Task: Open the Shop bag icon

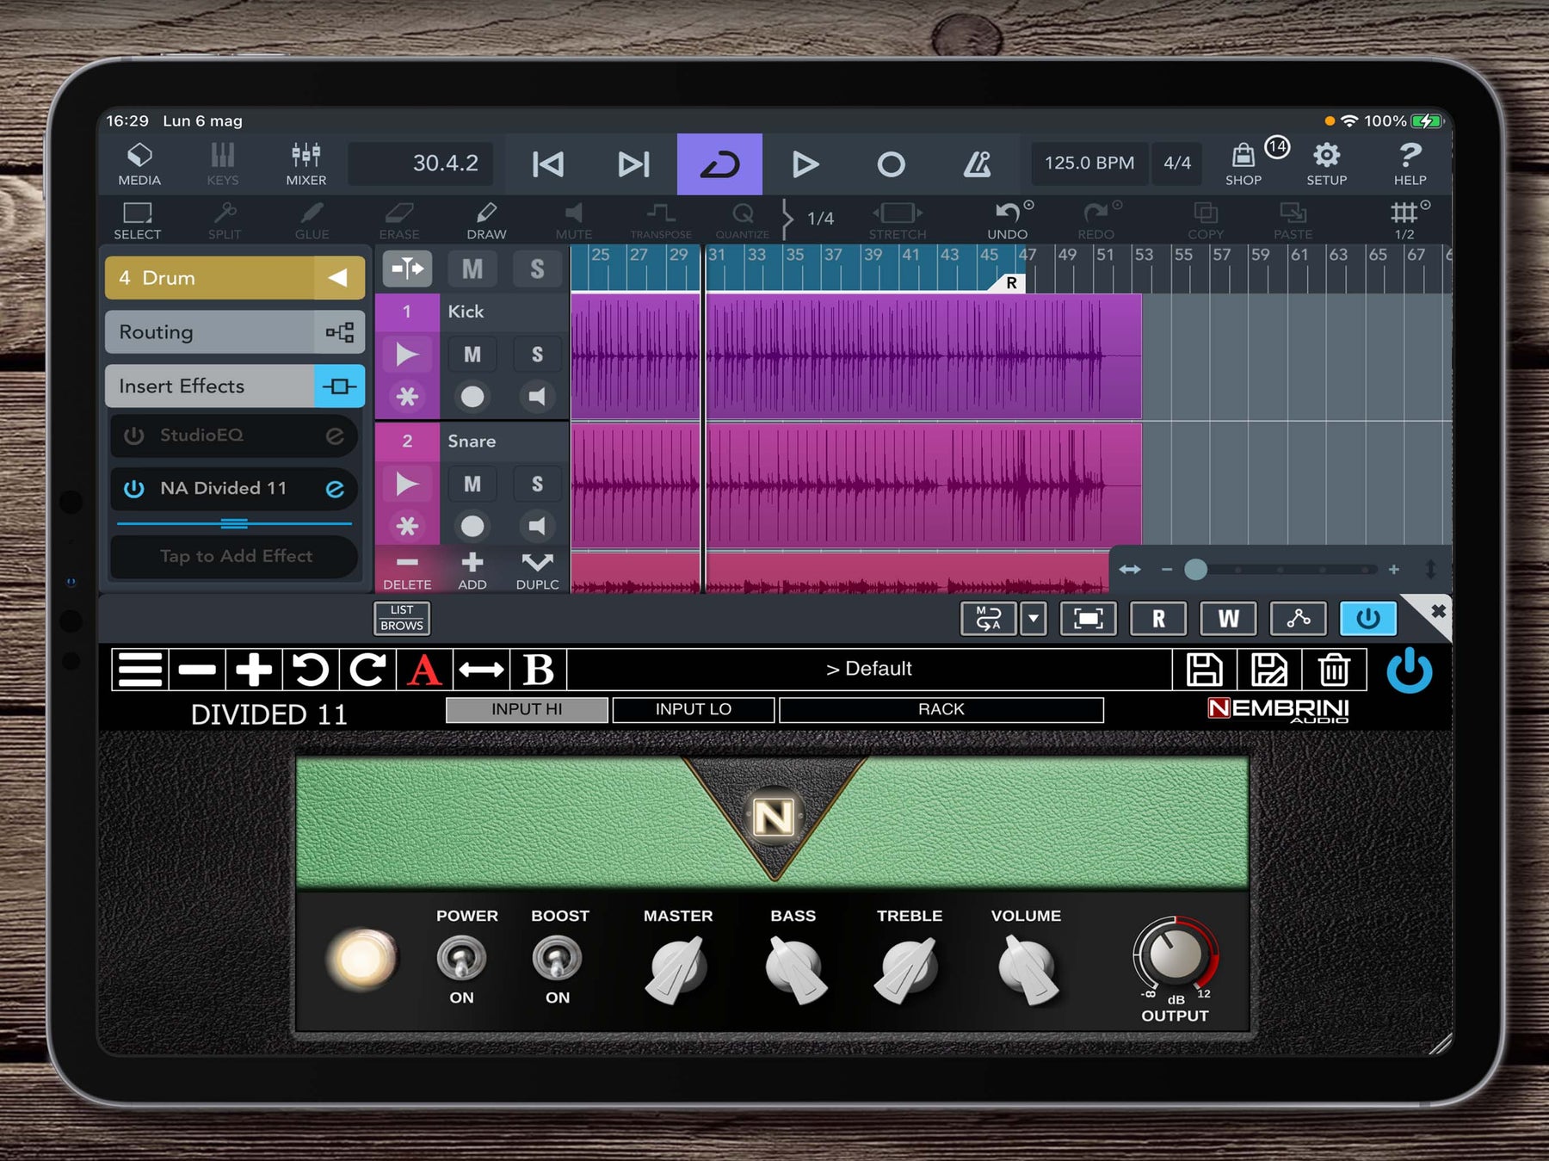Action: pos(1243,164)
